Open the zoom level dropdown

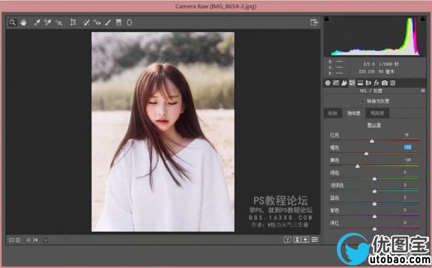[x=45, y=239]
